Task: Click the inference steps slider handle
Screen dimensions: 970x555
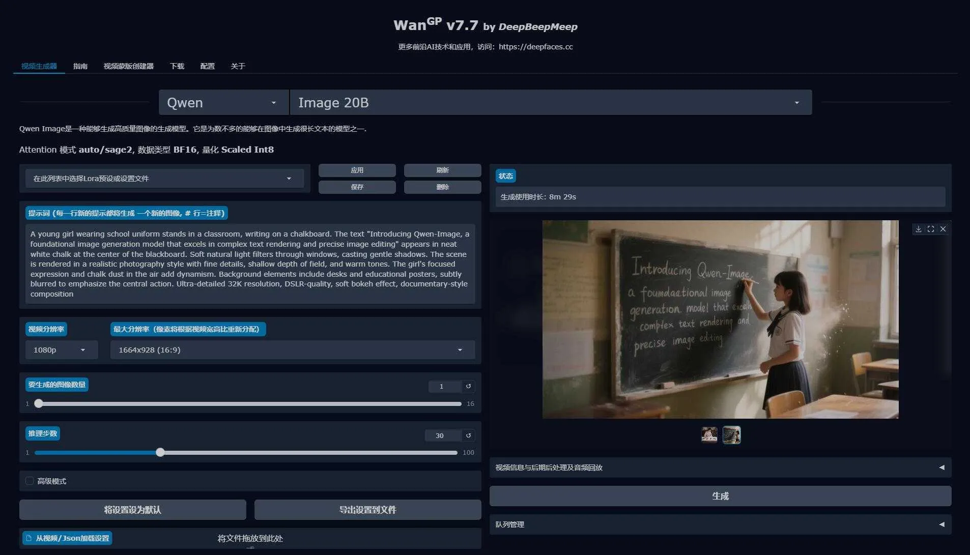Action: [160, 452]
